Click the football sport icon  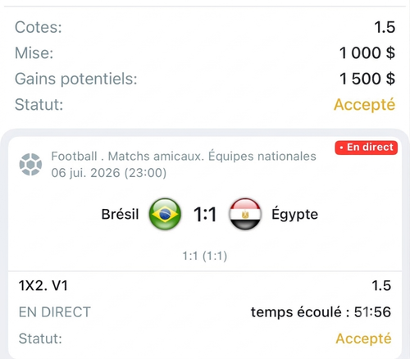30,165
